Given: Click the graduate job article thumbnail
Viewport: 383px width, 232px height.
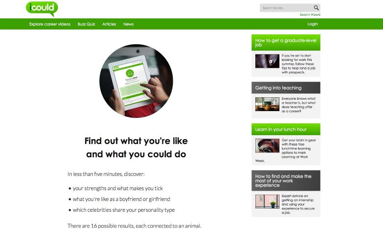Looking at the screenshot, I should click(x=267, y=61).
